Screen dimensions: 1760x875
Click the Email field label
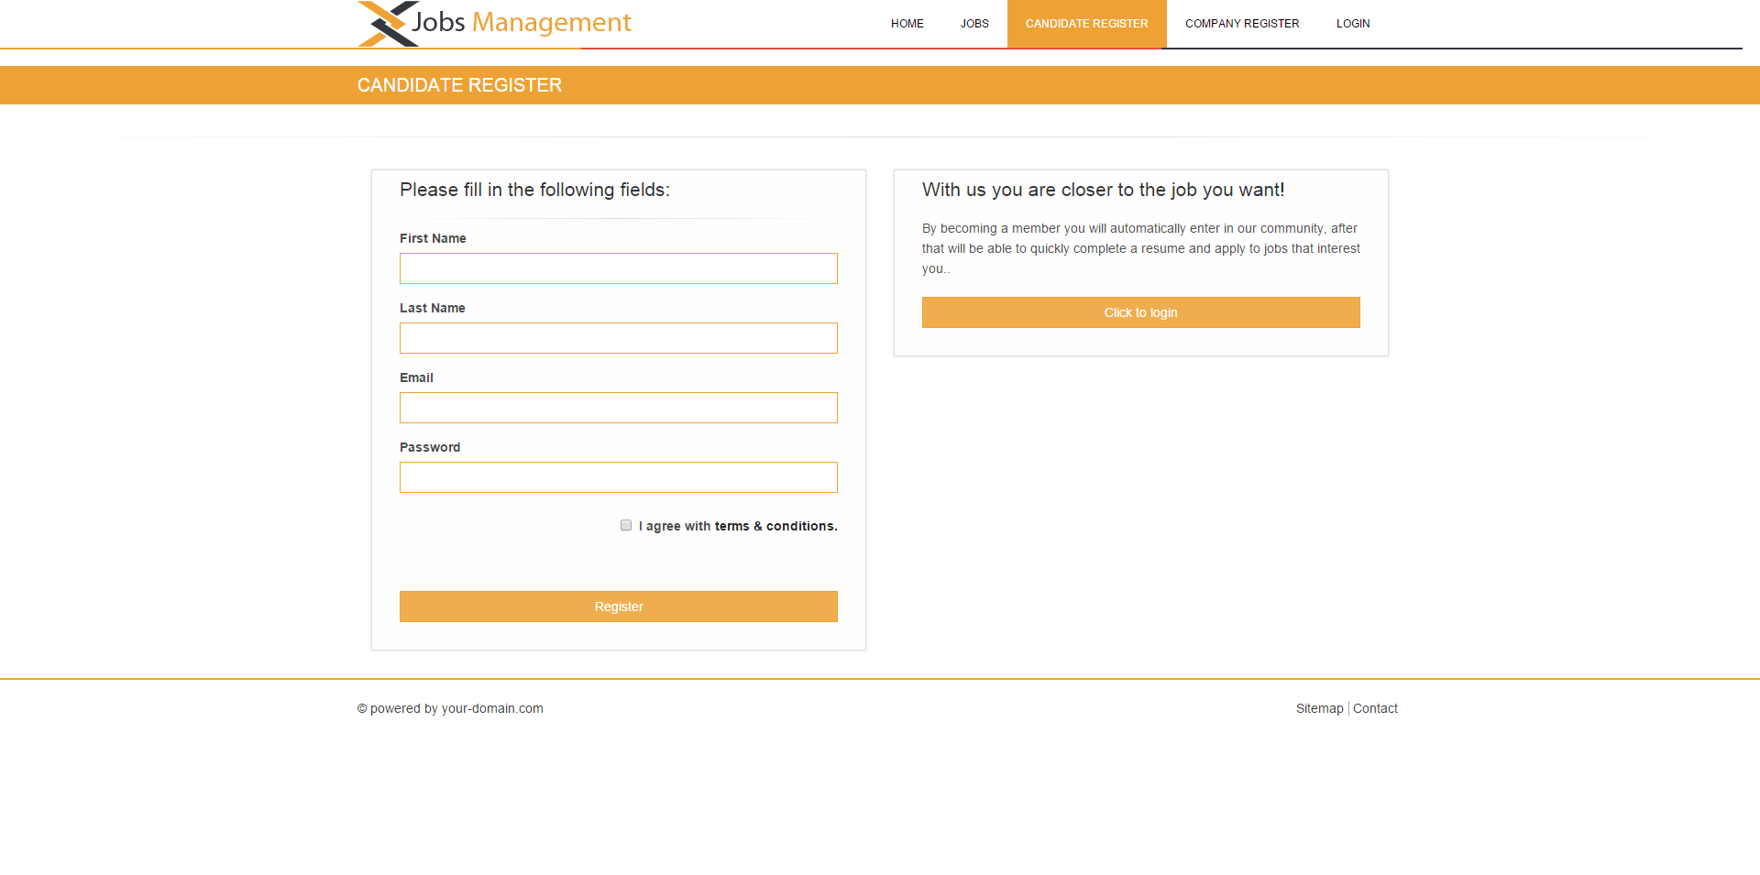pos(416,377)
